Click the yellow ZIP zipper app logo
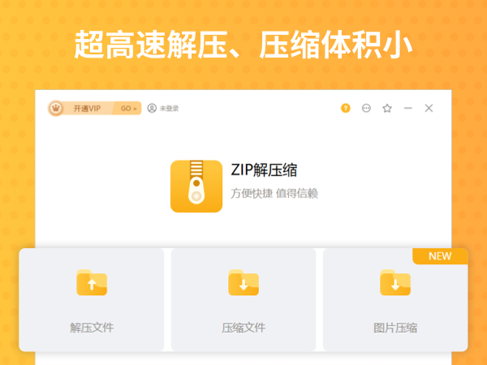The width and height of the screenshot is (487, 365). click(x=196, y=186)
